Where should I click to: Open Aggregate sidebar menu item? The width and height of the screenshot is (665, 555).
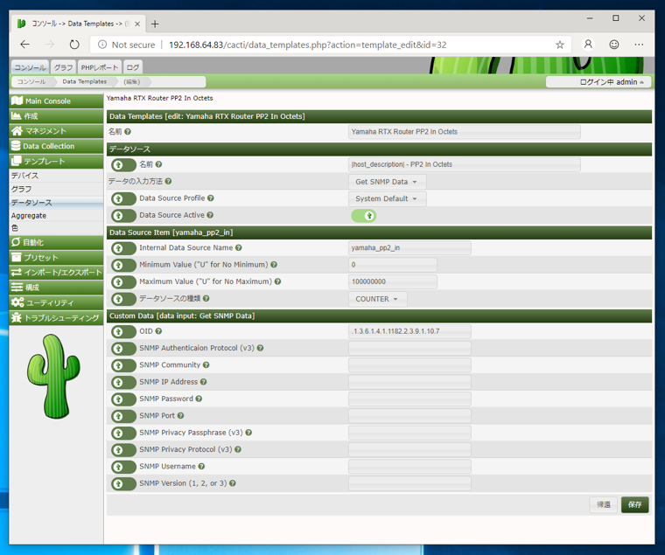[x=56, y=216]
